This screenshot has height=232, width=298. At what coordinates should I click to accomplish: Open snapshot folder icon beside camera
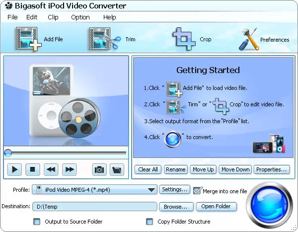coord(117,169)
